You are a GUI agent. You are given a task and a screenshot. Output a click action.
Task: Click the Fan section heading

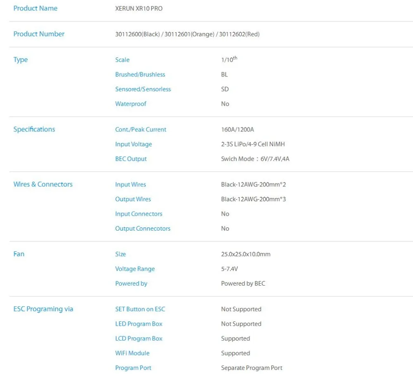pyautogui.click(x=19, y=254)
